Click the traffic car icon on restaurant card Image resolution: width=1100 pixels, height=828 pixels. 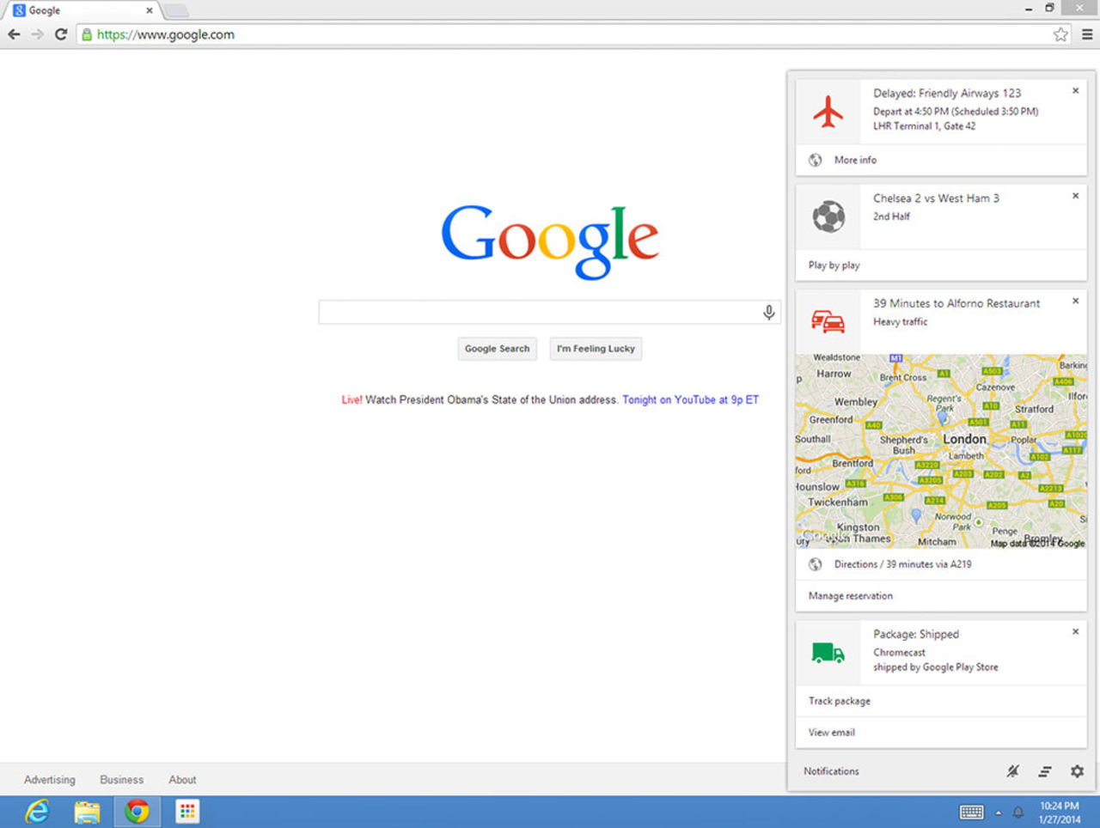[828, 321]
